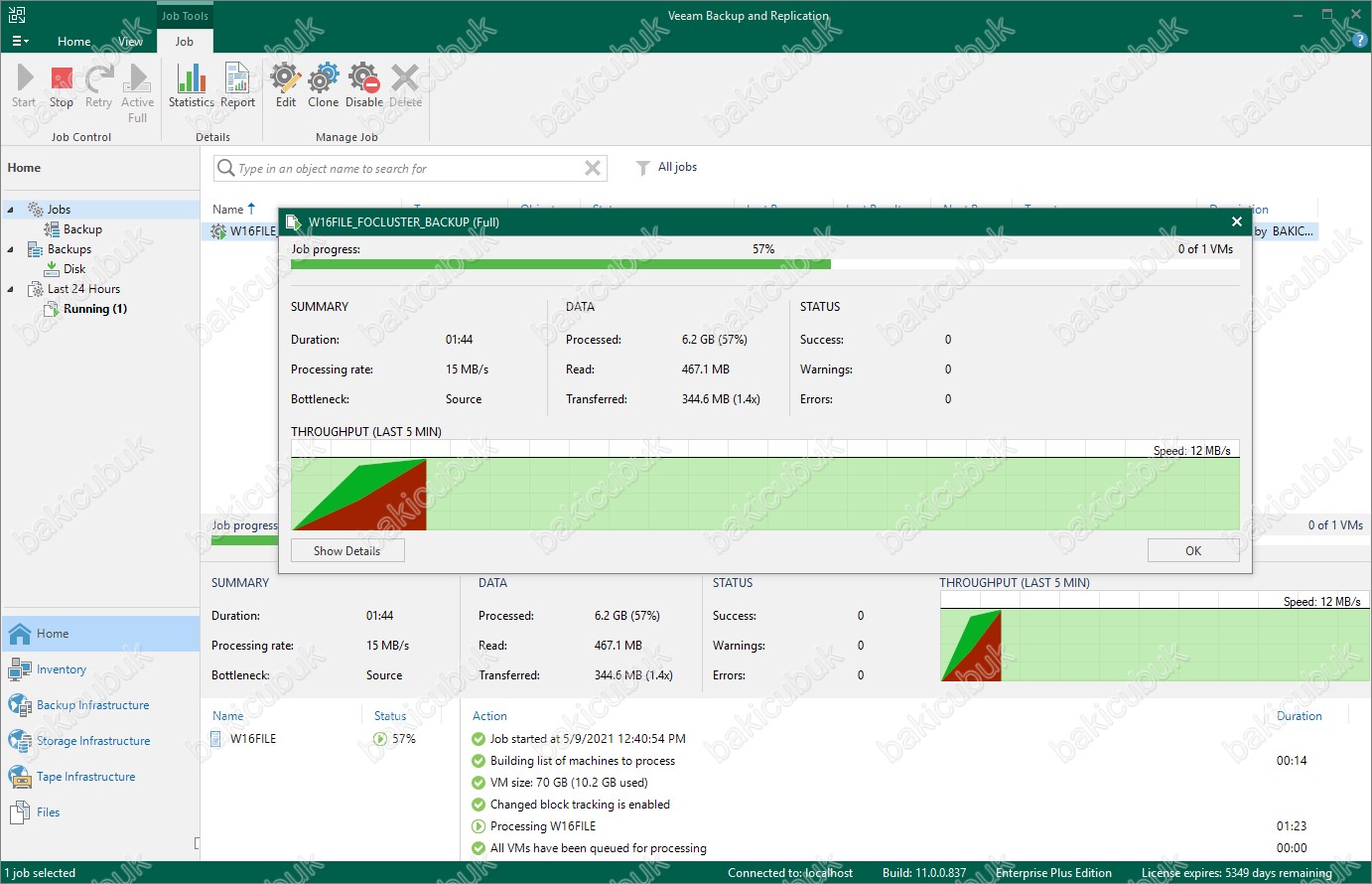
Task: Select 'Changed block tracking is enabled' entry
Action: [x=580, y=805]
